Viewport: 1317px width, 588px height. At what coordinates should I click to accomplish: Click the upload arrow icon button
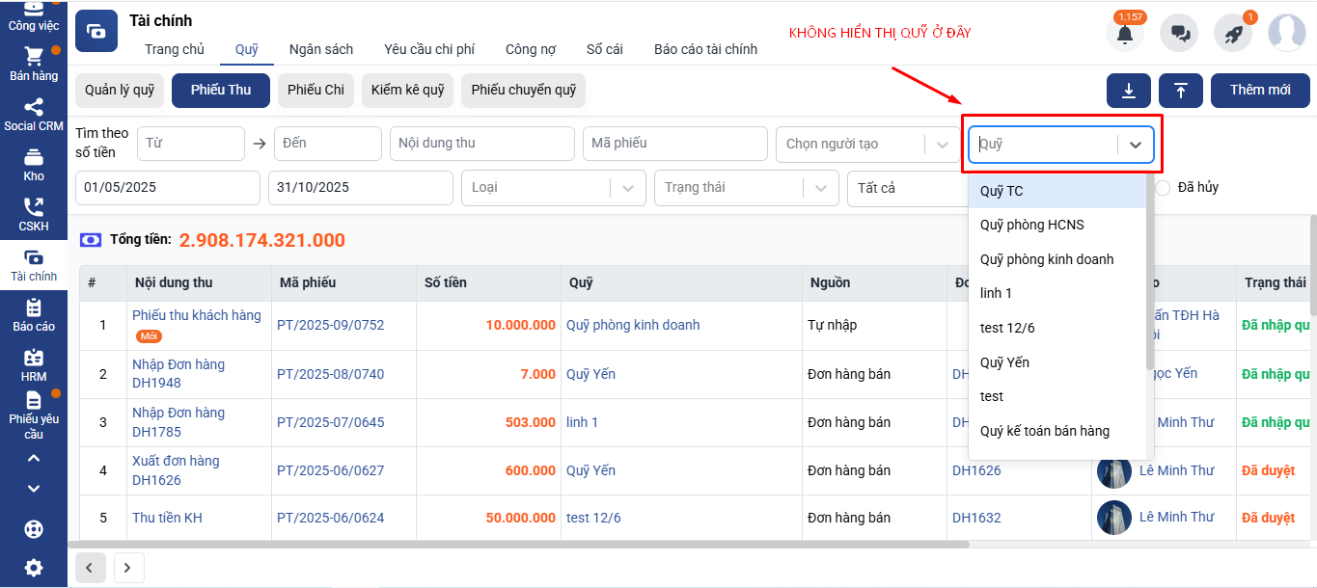click(1181, 91)
